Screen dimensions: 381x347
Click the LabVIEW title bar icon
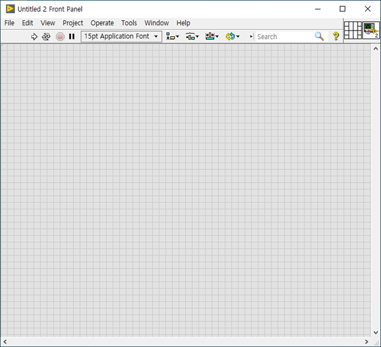tap(10, 9)
